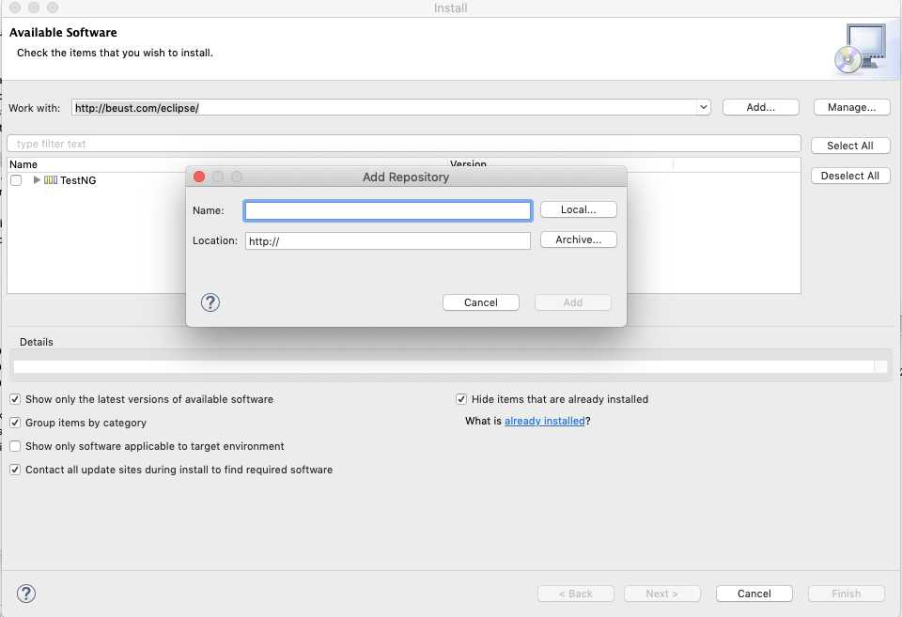Viewport: 902px width, 617px height.
Task: Click the Select All button
Action: (x=850, y=147)
